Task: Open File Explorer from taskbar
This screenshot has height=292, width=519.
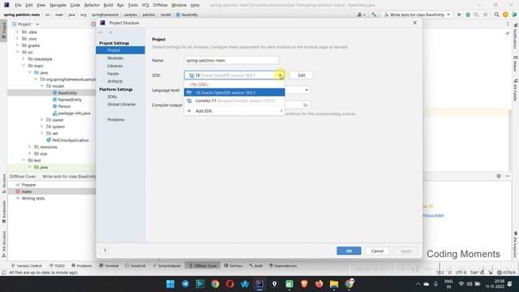Action: click(334, 284)
